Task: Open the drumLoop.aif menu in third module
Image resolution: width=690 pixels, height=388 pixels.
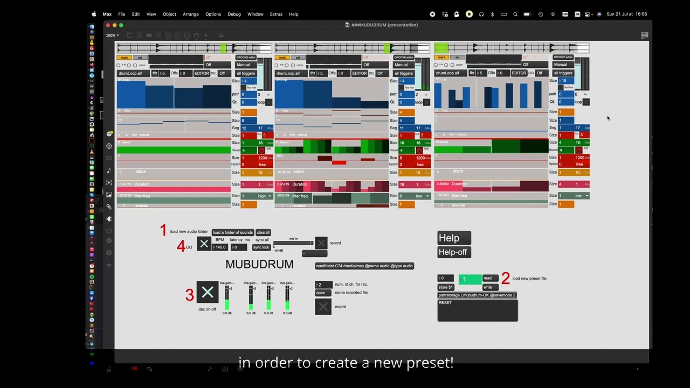Action: click(x=451, y=73)
